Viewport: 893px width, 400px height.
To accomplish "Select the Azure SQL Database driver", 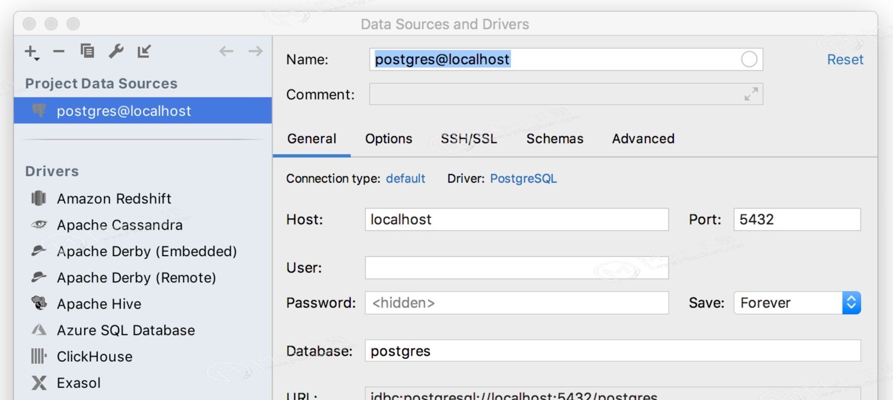I will (x=126, y=330).
